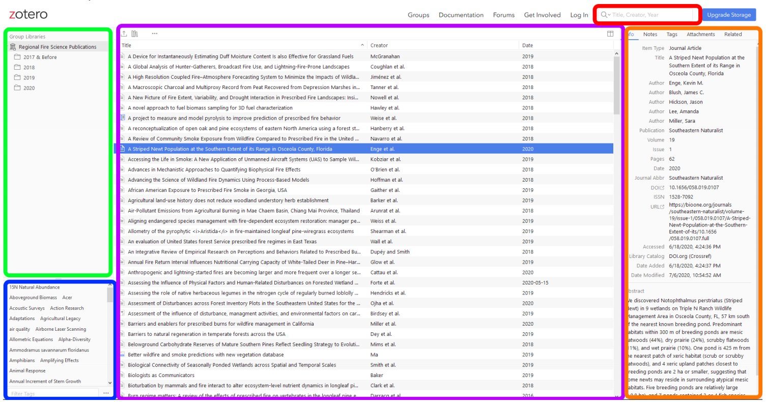Open the Documentation link
766x402 pixels.
coord(461,15)
